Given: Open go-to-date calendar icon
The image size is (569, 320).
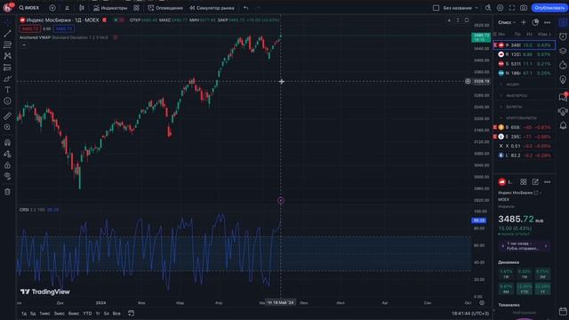Looking at the screenshot, I should (x=131, y=313).
